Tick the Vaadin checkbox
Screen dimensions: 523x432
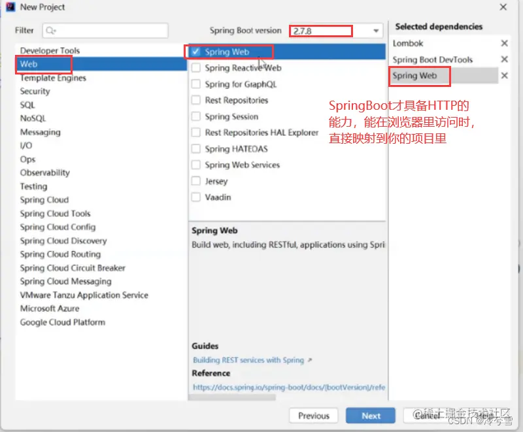click(195, 197)
